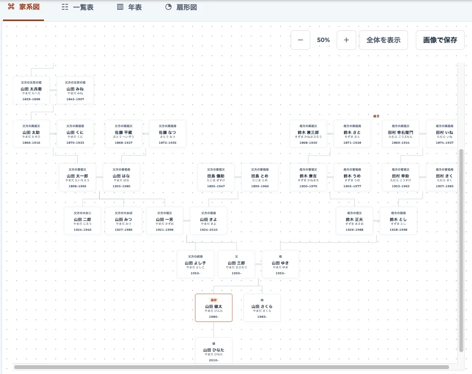Select the 山田 みね card

(75, 90)
